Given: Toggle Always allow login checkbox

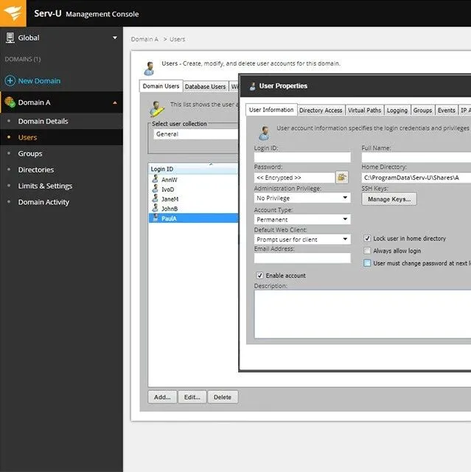Looking at the screenshot, I should click(x=367, y=251).
